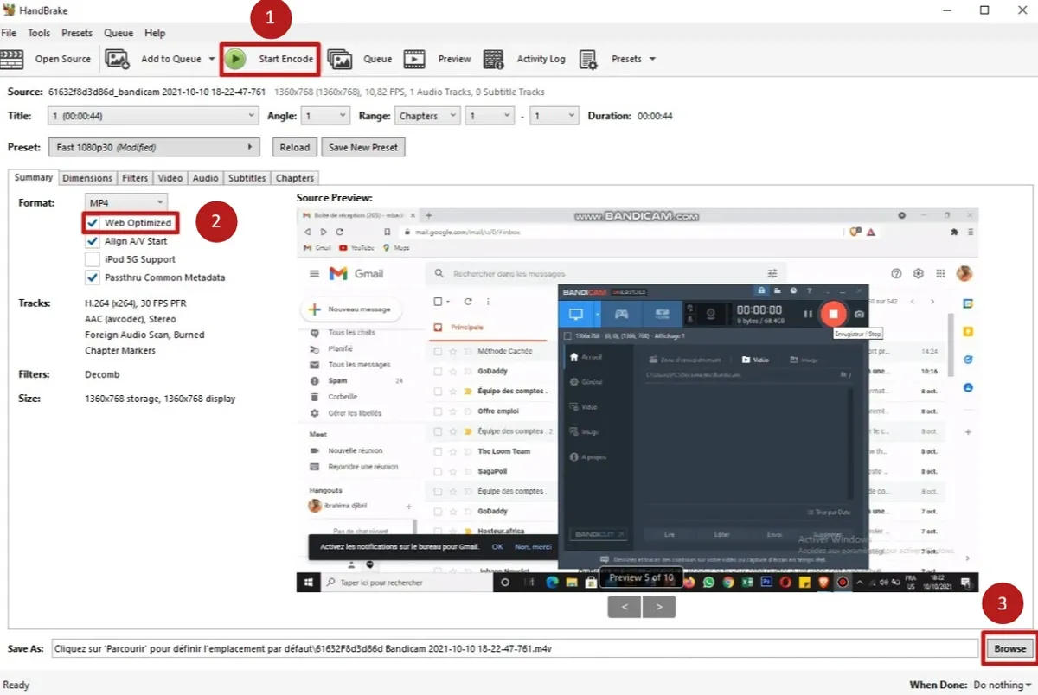Switch to the Dimensions tab
Screen dimensions: 1038x695
87,178
